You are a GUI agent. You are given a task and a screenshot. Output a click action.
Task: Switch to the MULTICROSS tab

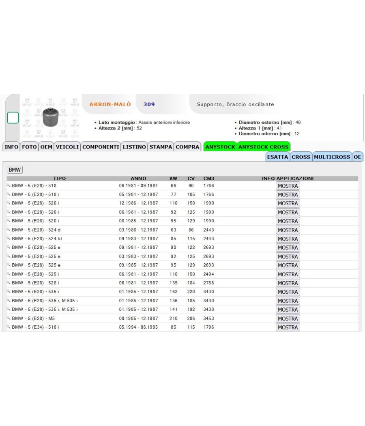click(332, 157)
